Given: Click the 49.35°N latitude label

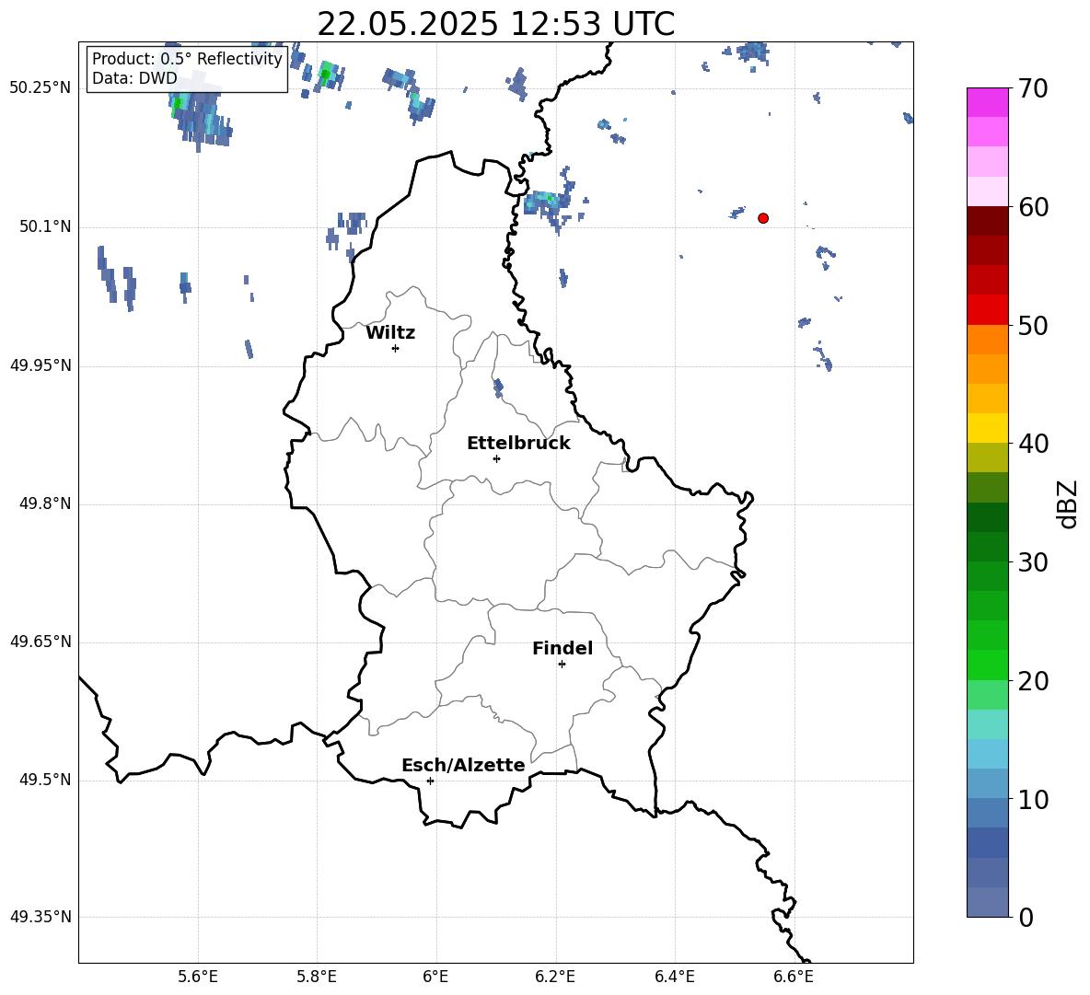Looking at the screenshot, I should 41,917.
